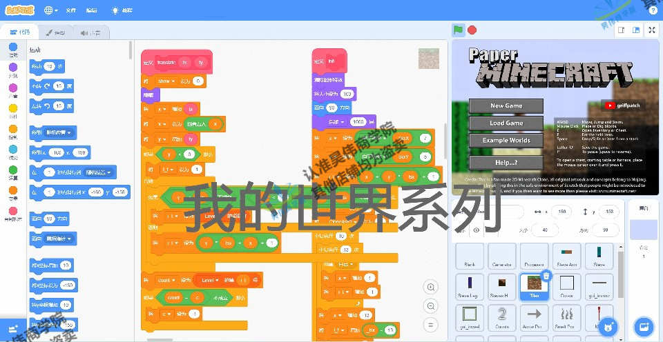Click the 10 value in 移动 steps block
The image size is (663, 342).
(x=50, y=67)
